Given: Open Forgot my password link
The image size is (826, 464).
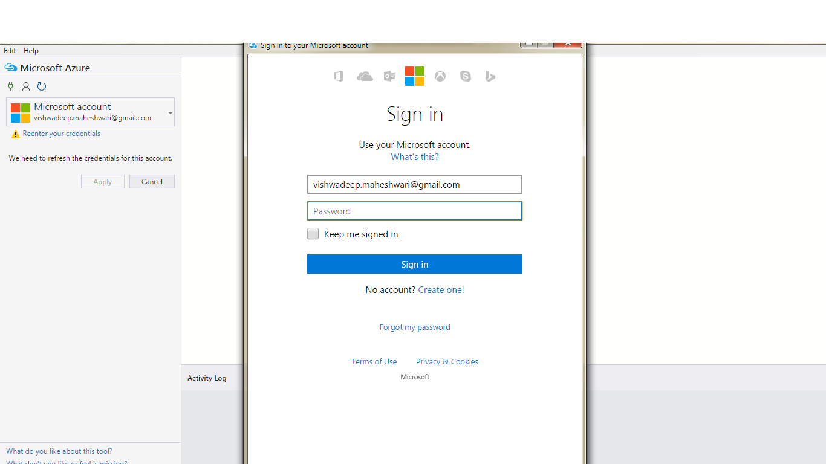Looking at the screenshot, I should click(415, 327).
